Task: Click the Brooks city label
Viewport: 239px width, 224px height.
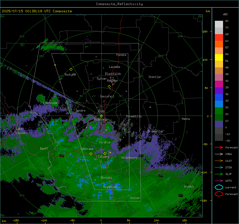Action: [x=189, y=186]
